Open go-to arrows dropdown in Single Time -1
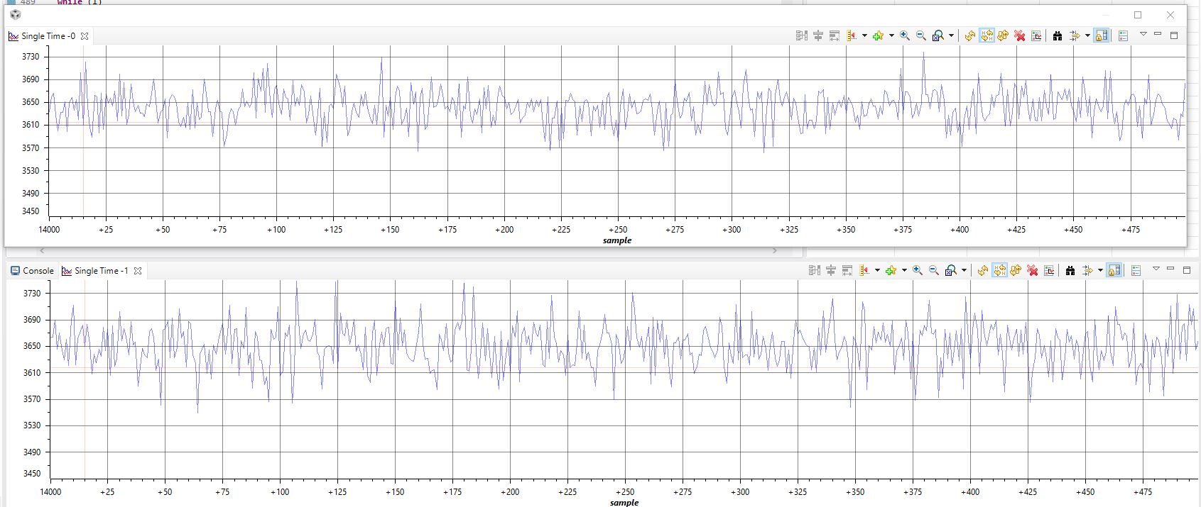 pyautogui.click(x=1100, y=270)
